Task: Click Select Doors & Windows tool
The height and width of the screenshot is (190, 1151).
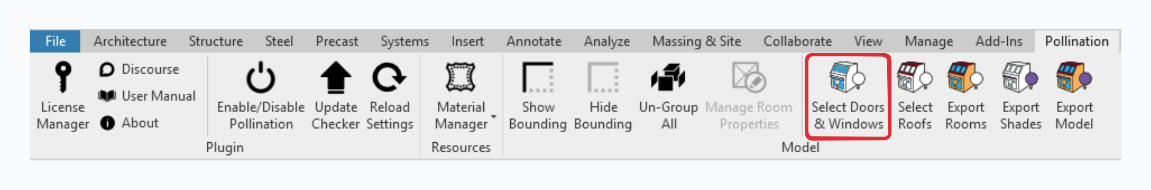Action: 848,77
